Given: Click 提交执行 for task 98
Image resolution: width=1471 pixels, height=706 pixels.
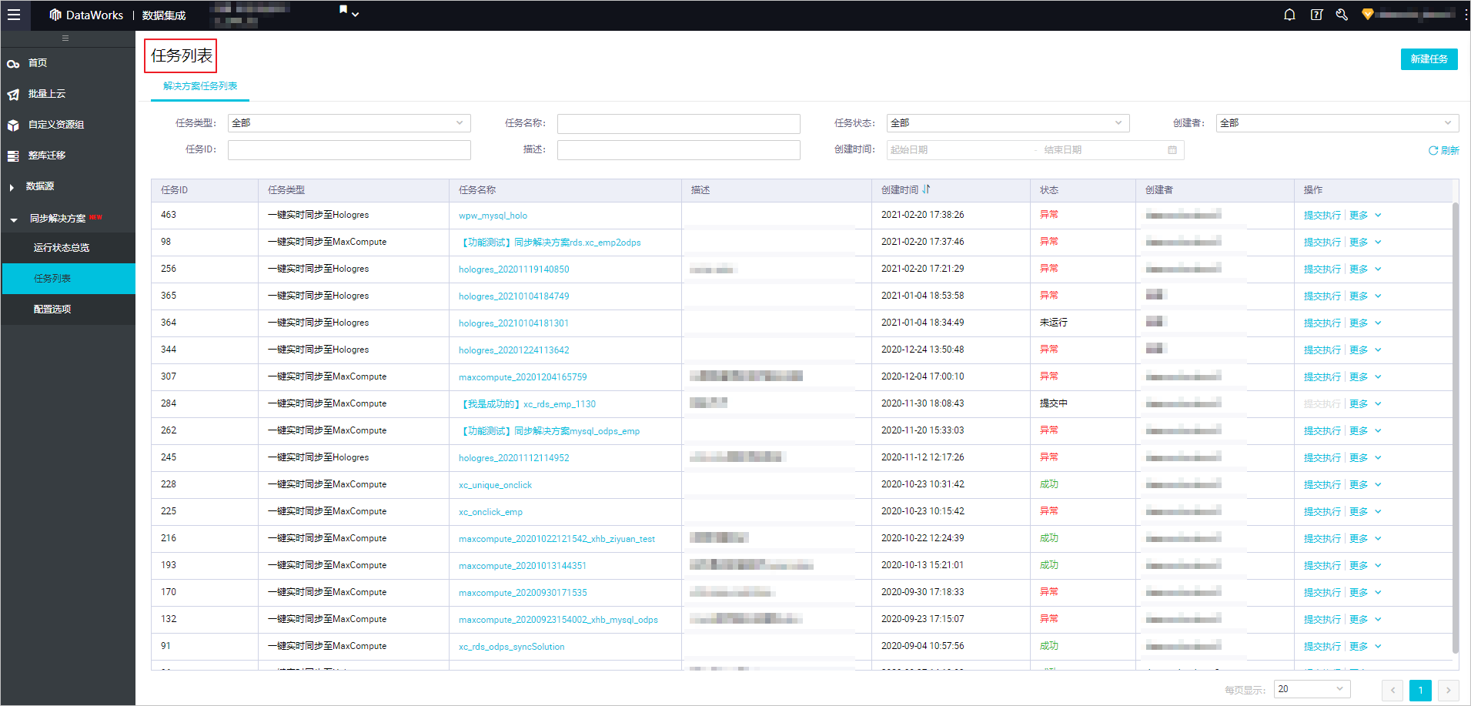Looking at the screenshot, I should pyautogui.click(x=1322, y=243).
